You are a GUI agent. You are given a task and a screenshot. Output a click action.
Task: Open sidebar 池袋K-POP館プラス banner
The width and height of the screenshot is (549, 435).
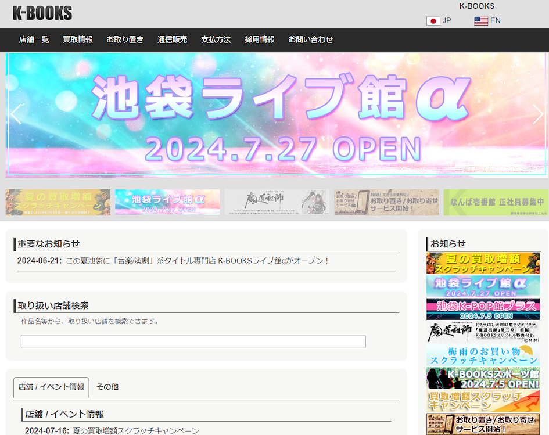[x=483, y=310]
